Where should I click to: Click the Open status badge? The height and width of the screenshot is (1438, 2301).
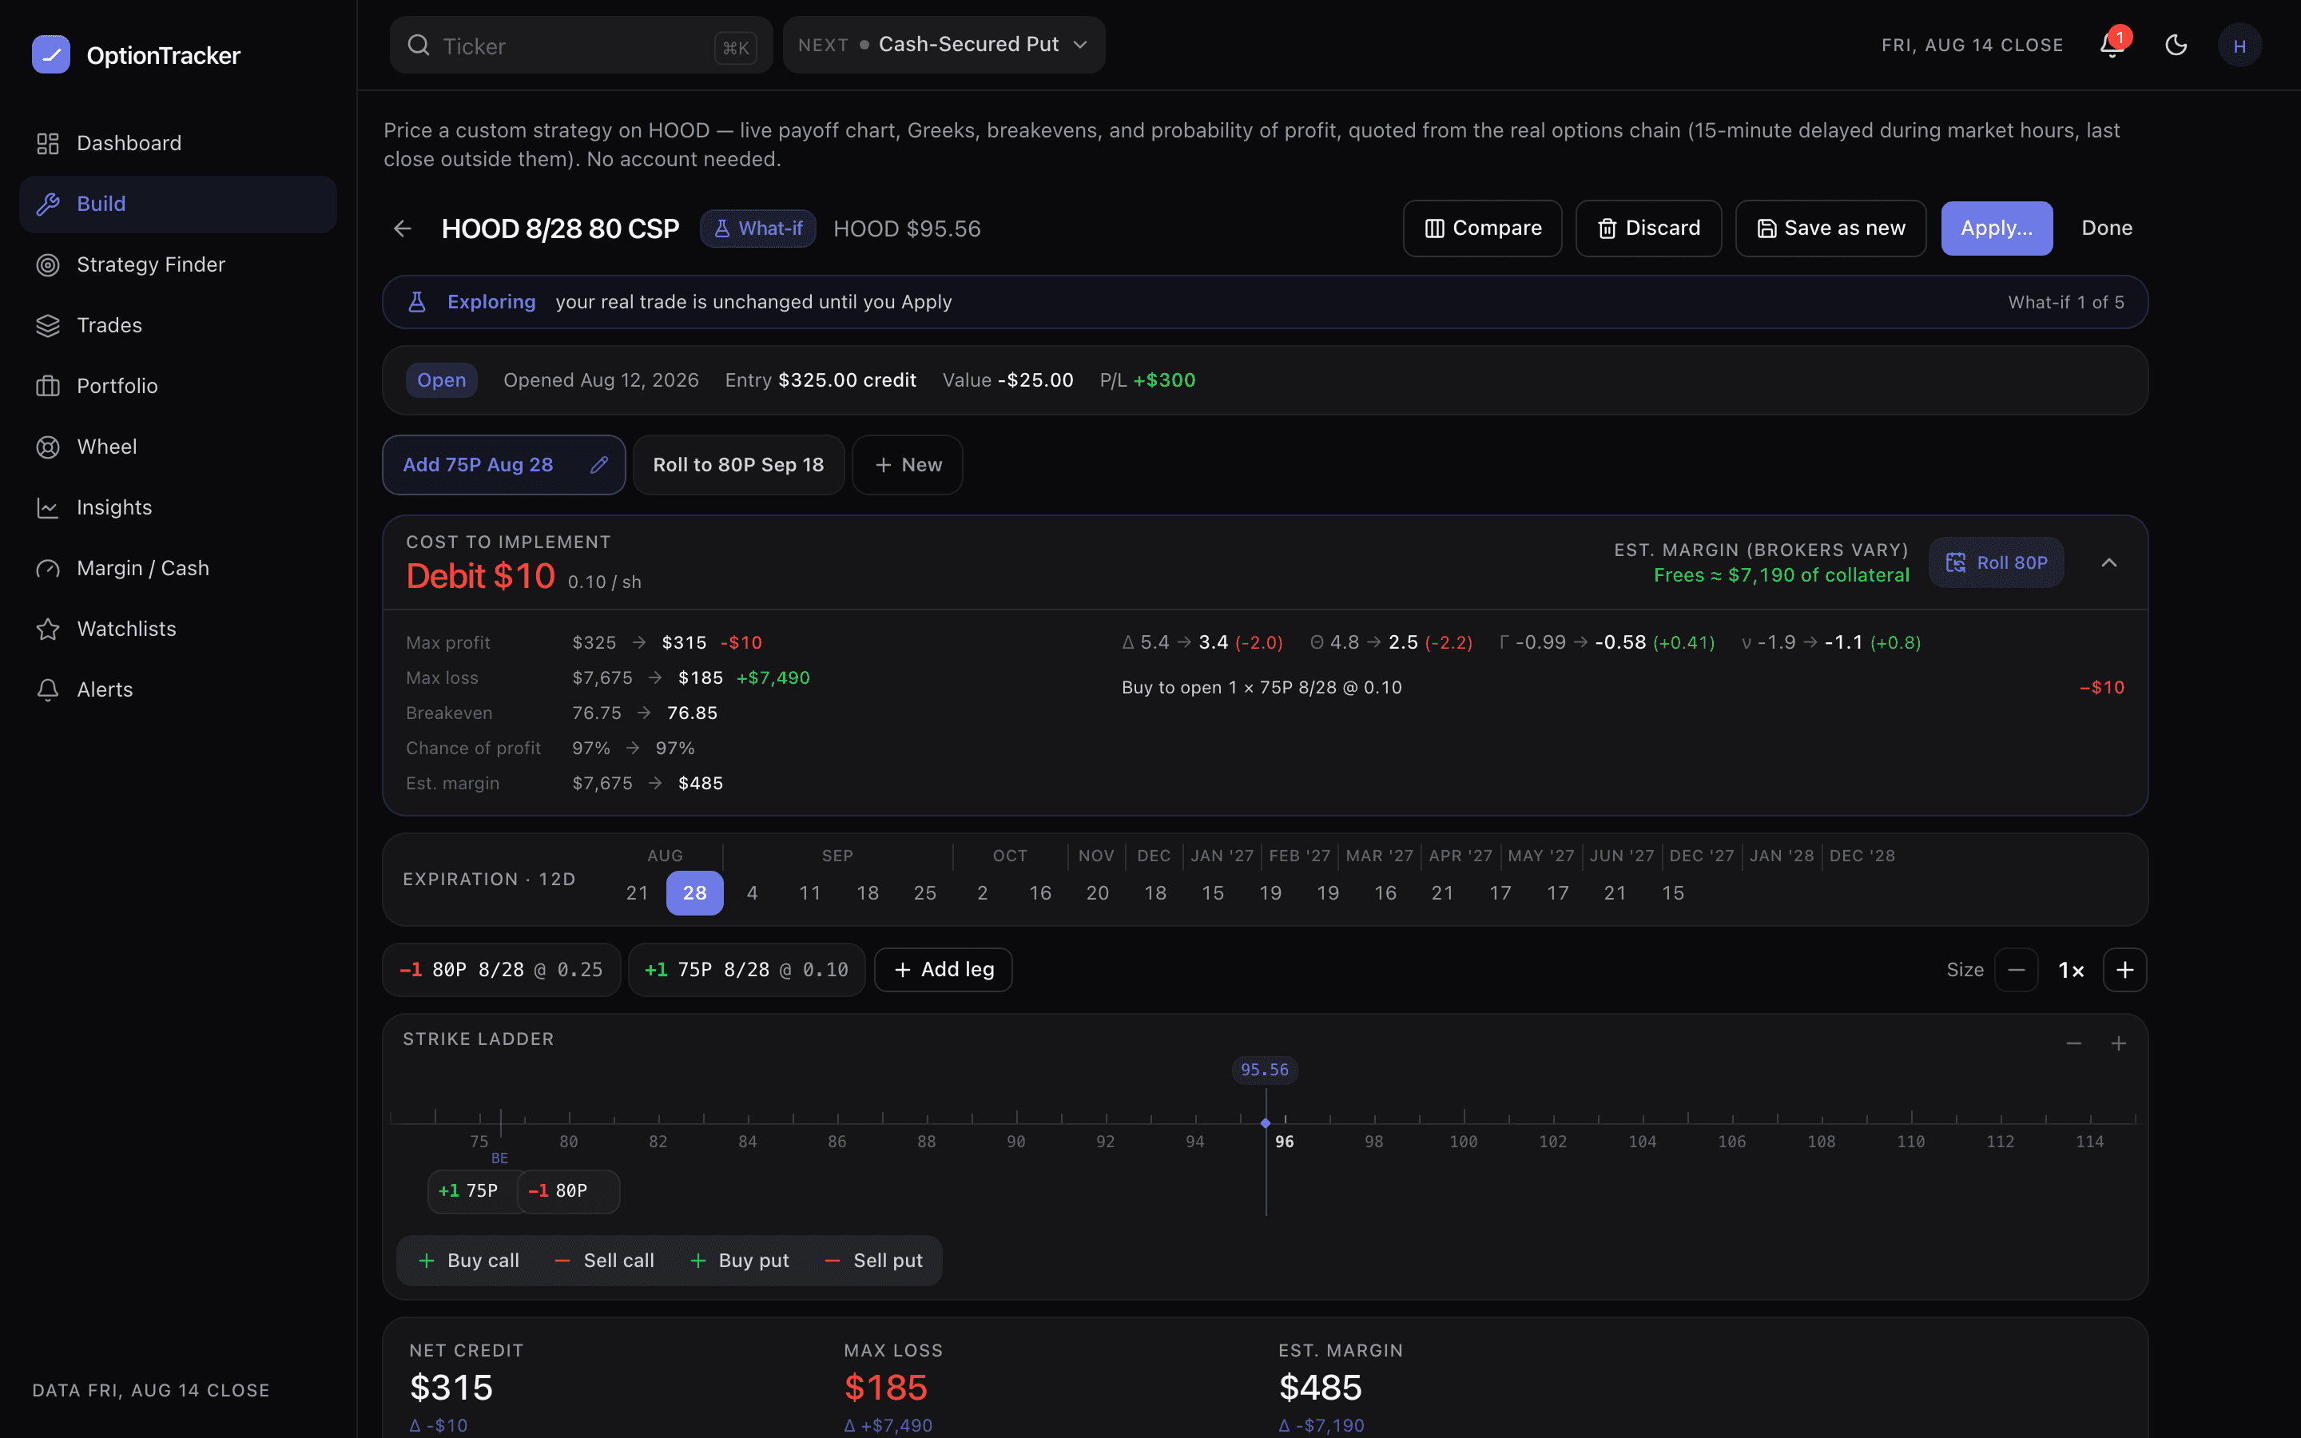441,380
